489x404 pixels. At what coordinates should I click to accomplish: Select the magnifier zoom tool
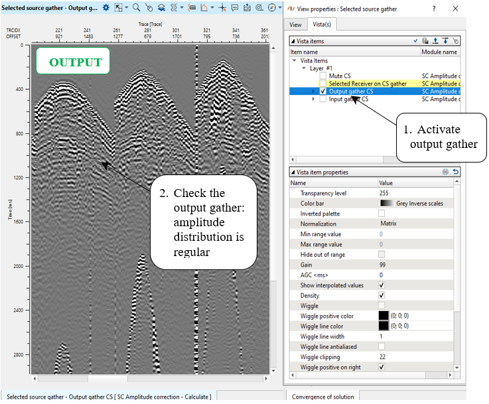click(x=136, y=9)
